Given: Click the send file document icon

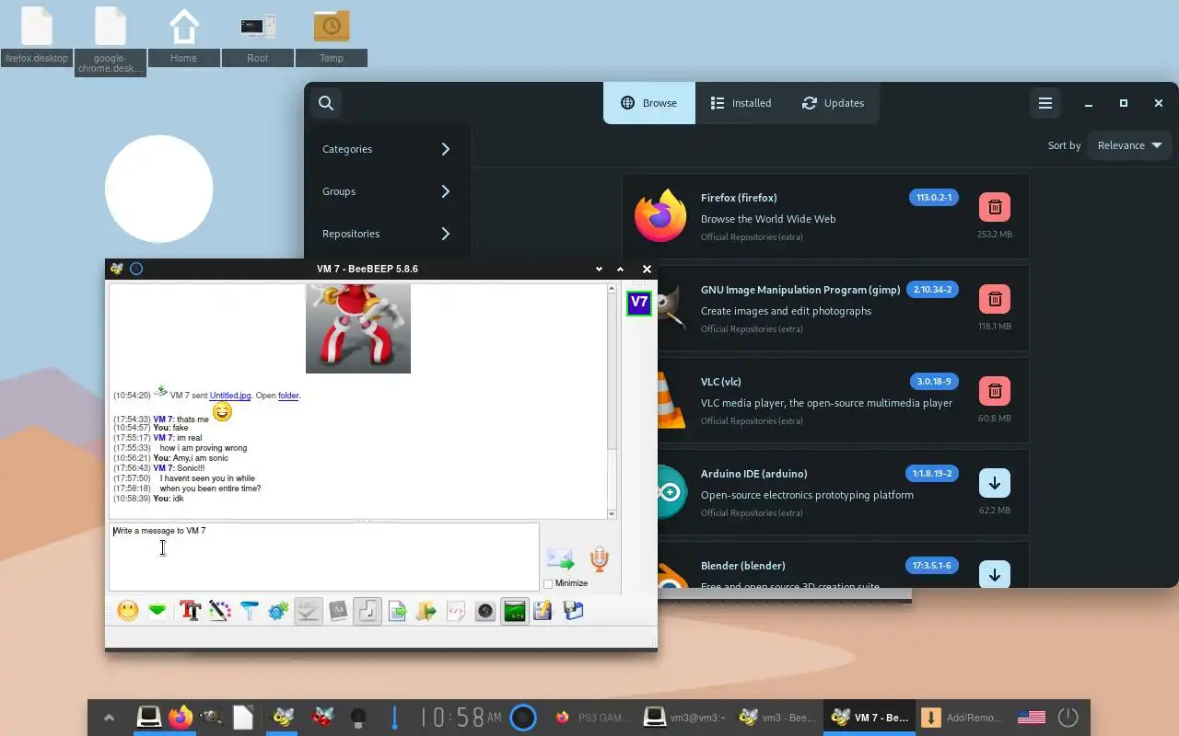Looking at the screenshot, I should point(397,611).
